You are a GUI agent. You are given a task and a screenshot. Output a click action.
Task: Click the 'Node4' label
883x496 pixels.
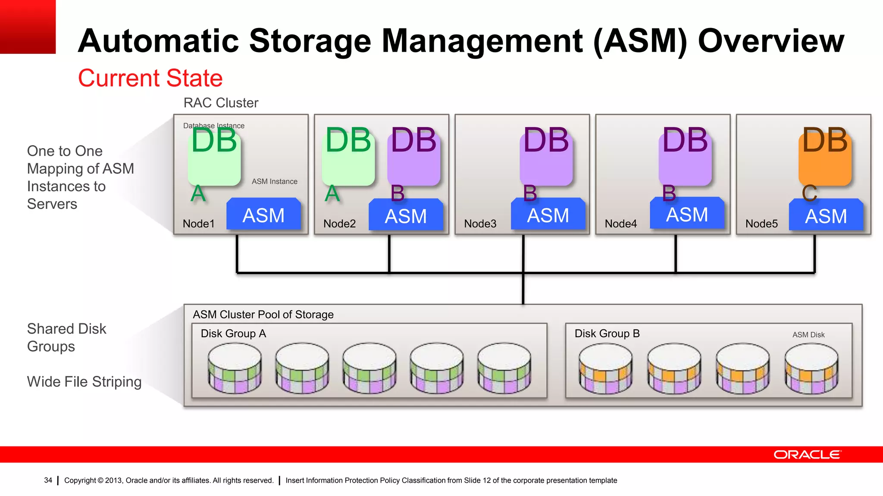click(x=621, y=224)
